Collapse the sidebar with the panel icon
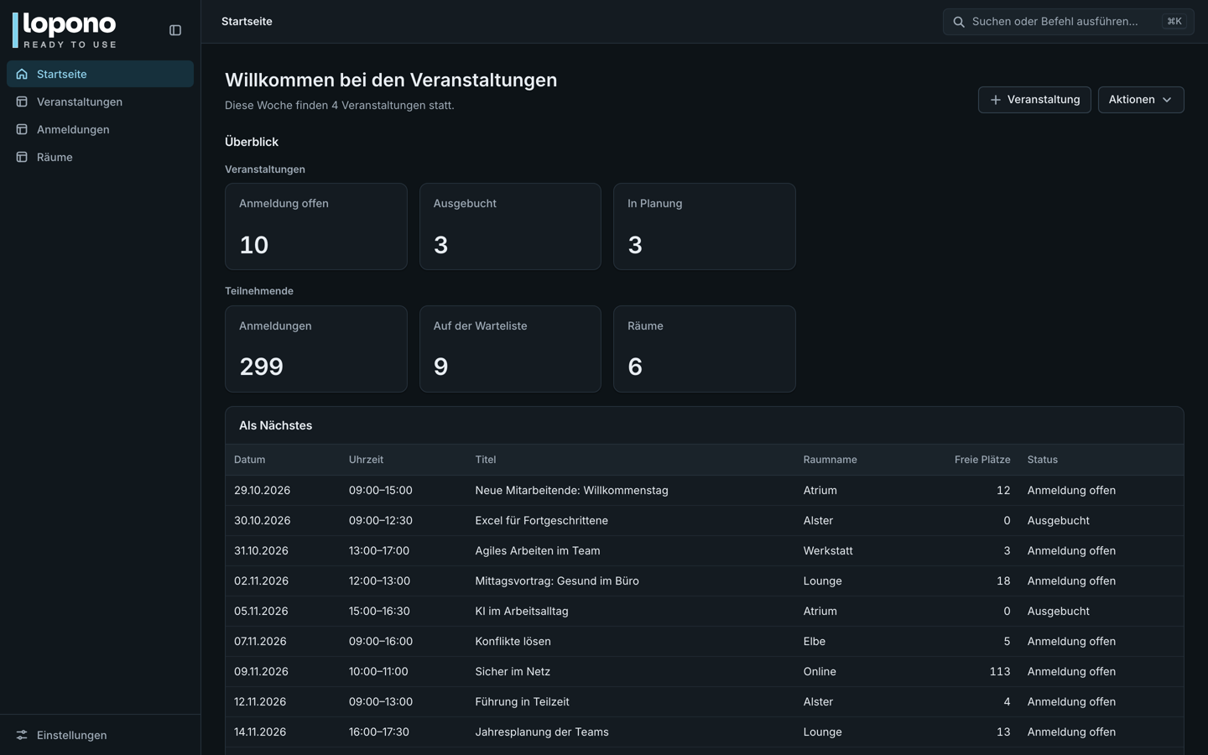 click(x=175, y=30)
